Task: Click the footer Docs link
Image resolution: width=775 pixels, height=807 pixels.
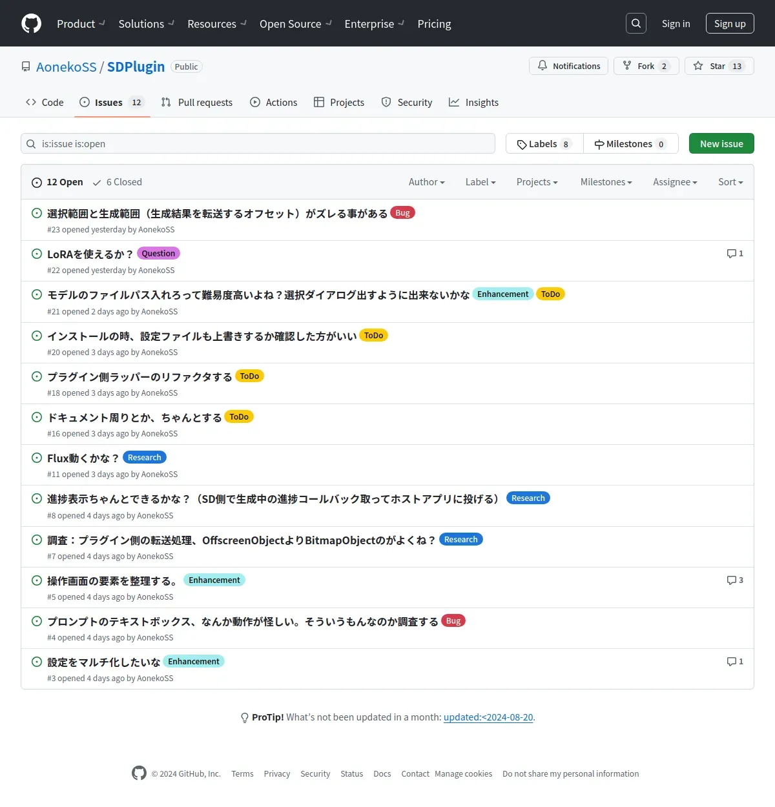Action: [382, 773]
